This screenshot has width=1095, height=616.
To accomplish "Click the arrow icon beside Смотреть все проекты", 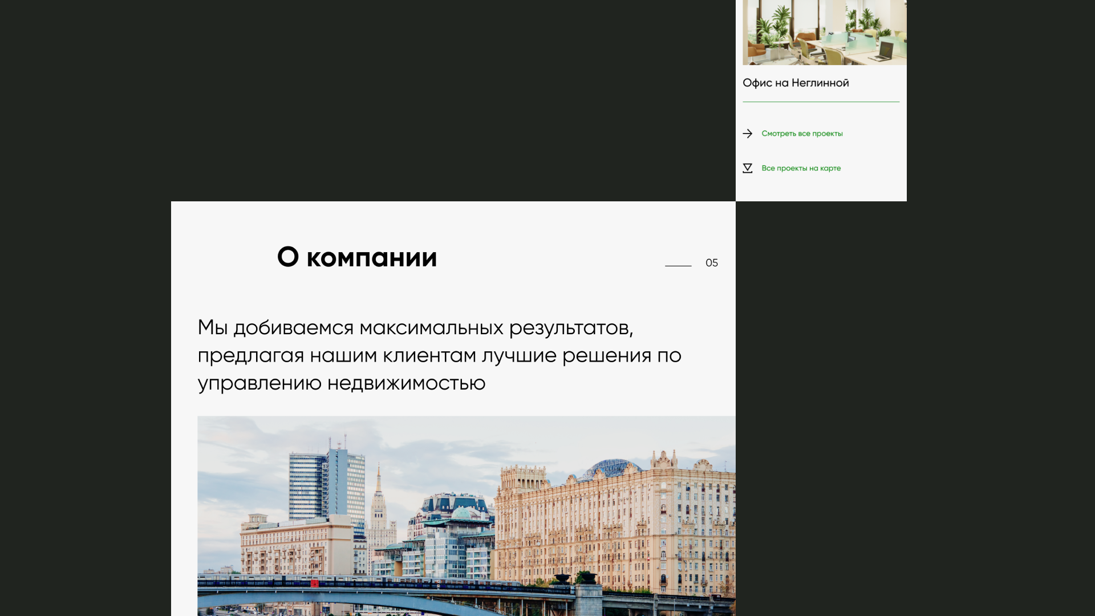I will pos(747,133).
